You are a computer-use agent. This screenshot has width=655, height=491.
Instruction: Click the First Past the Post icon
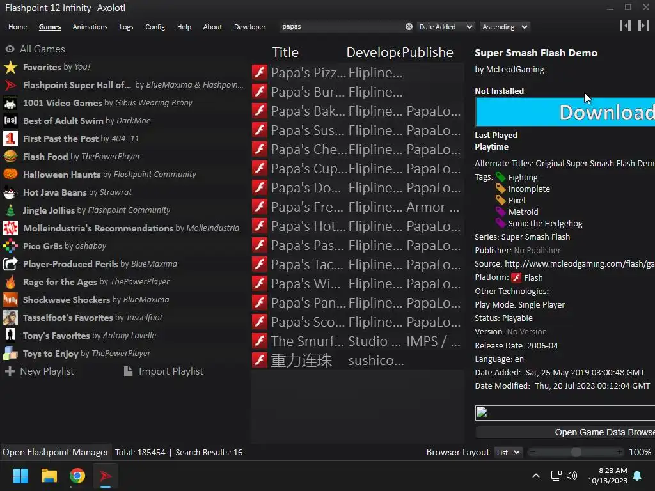coord(10,139)
